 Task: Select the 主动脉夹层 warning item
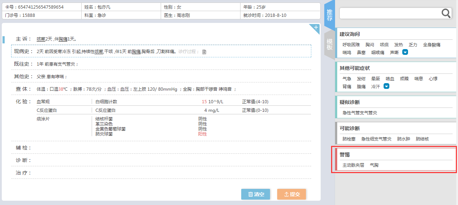pyautogui.click(x=353, y=165)
